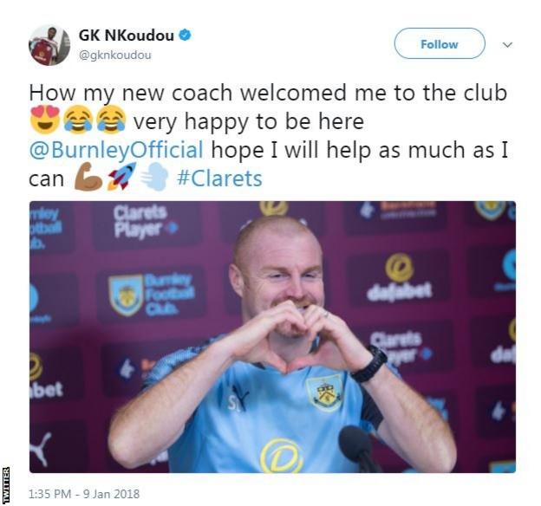Click the Clarets Player logo in photo
Viewport: 541px width, 506px height.
pos(146,222)
